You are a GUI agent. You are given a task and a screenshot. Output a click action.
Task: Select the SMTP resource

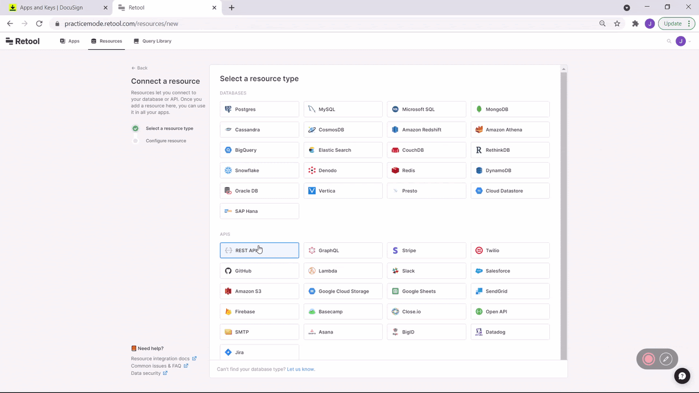coord(259,332)
